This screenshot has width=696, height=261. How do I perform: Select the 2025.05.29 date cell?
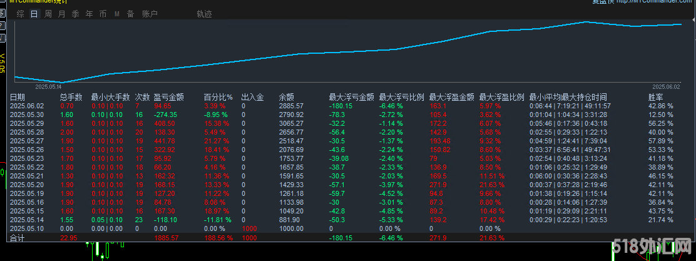coord(27,123)
